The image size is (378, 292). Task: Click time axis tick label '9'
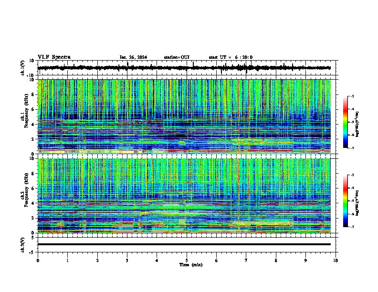tap(305, 261)
